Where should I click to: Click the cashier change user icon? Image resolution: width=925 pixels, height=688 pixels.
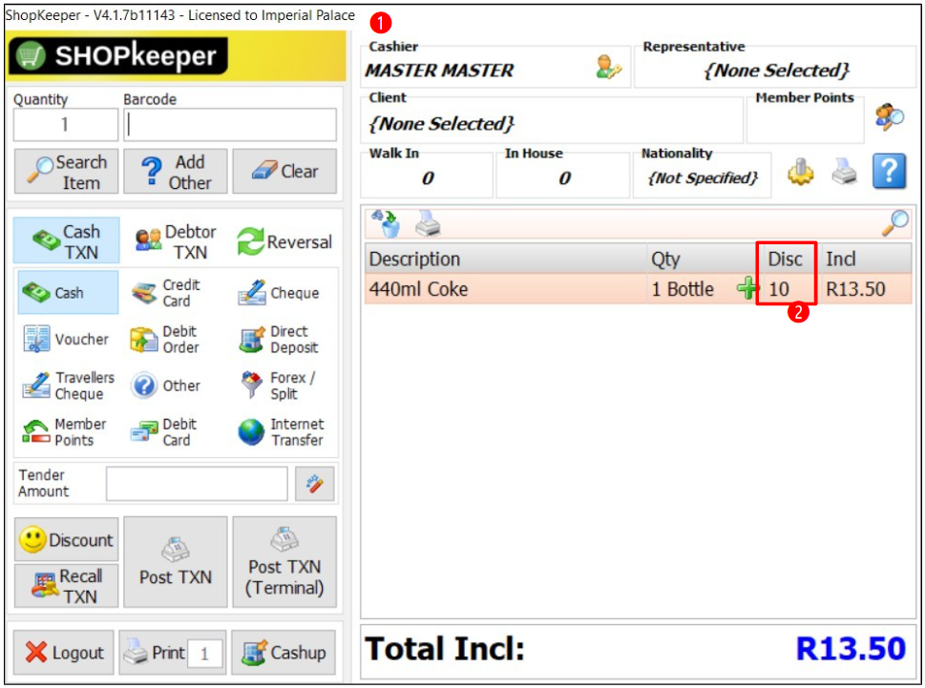coord(609,67)
